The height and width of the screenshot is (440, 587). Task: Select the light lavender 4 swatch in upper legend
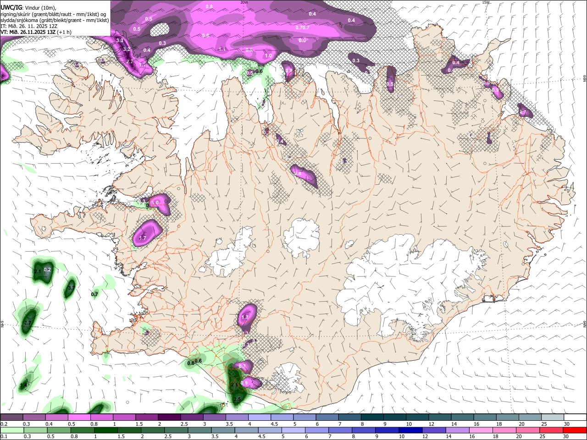point(259,417)
